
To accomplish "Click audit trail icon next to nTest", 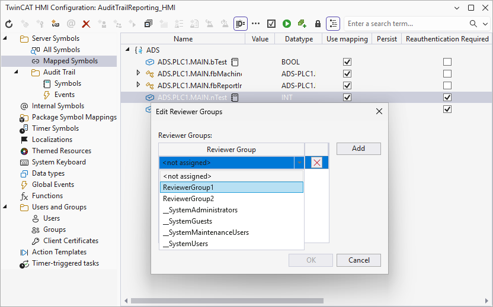I will pos(235,98).
